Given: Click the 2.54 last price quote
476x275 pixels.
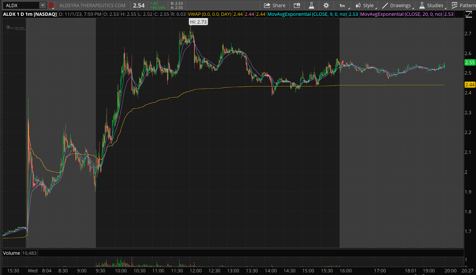Looking at the screenshot, I should pos(139,6).
